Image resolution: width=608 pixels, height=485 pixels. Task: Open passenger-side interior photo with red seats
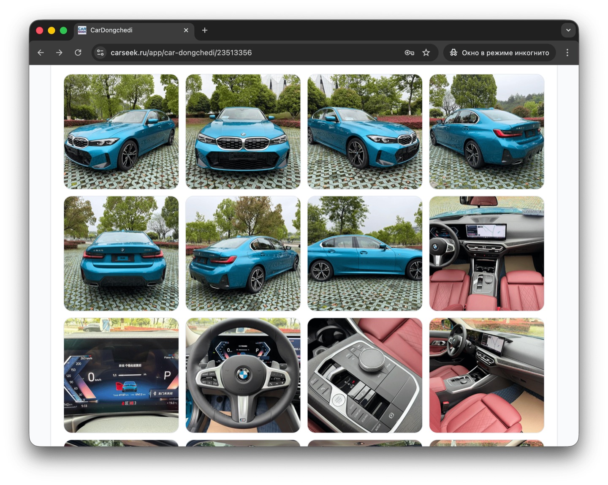[x=486, y=375]
